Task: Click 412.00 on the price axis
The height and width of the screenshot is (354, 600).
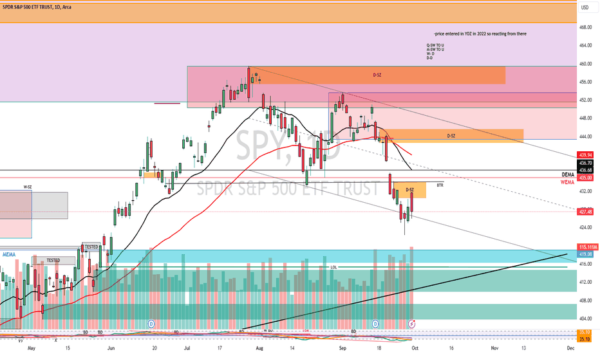Action: point(585,282)
